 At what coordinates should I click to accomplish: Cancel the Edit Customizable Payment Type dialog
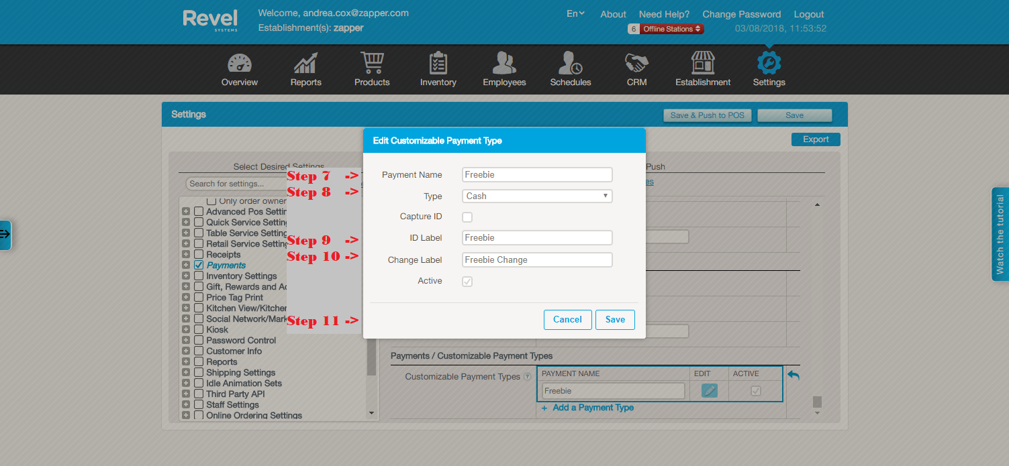tap(567, 320)
